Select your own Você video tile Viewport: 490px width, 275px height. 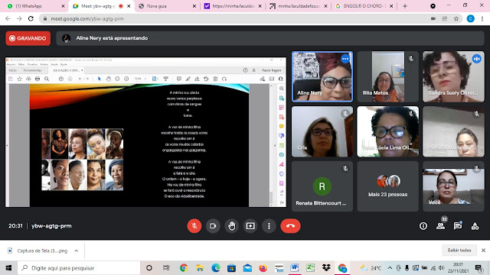[453, 186]
